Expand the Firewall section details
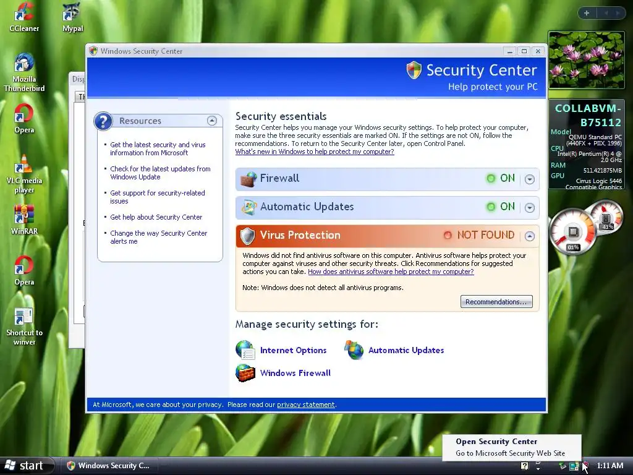 point(530,179)
